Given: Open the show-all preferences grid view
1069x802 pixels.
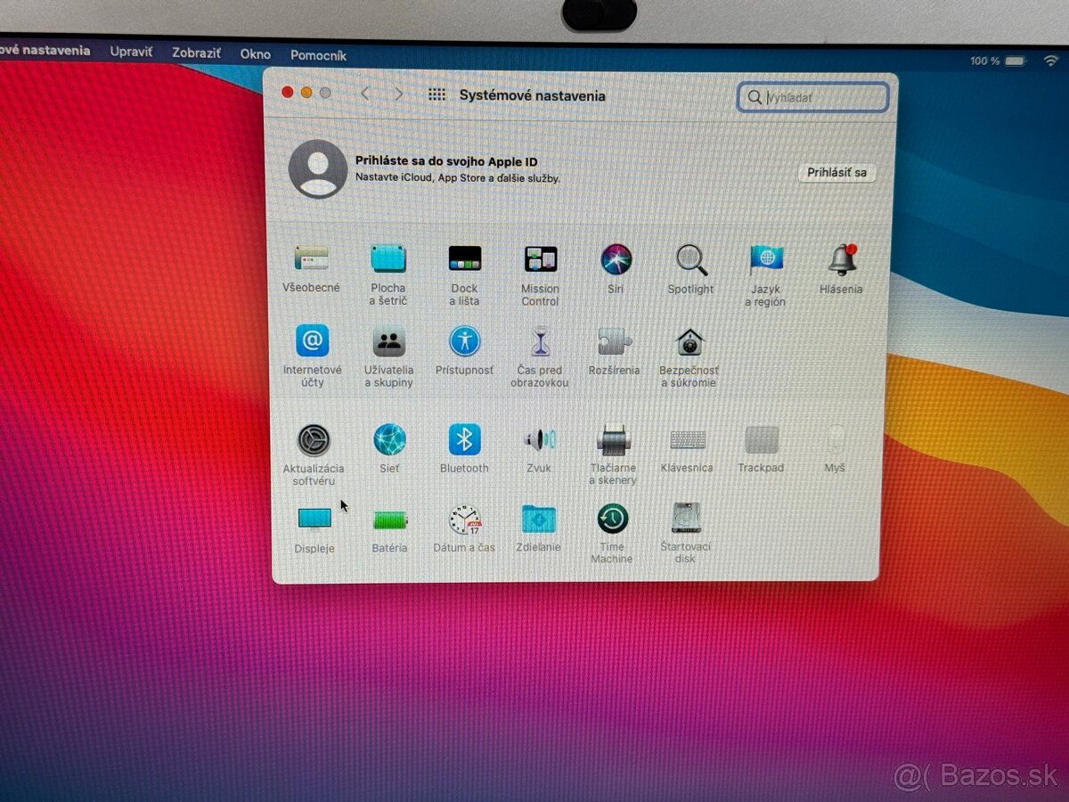Looking at the screenshot, I should tap(436, 94).
